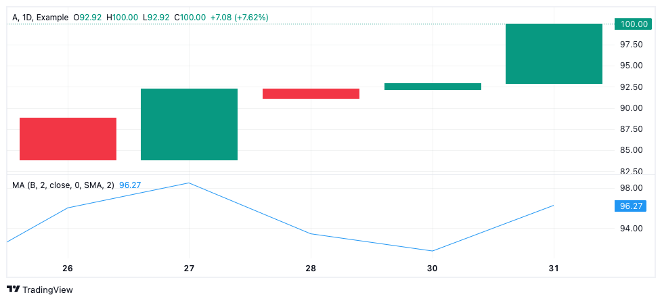
Task: Click the +7.08 (+7.62%) change value
Action: (240, 18)
